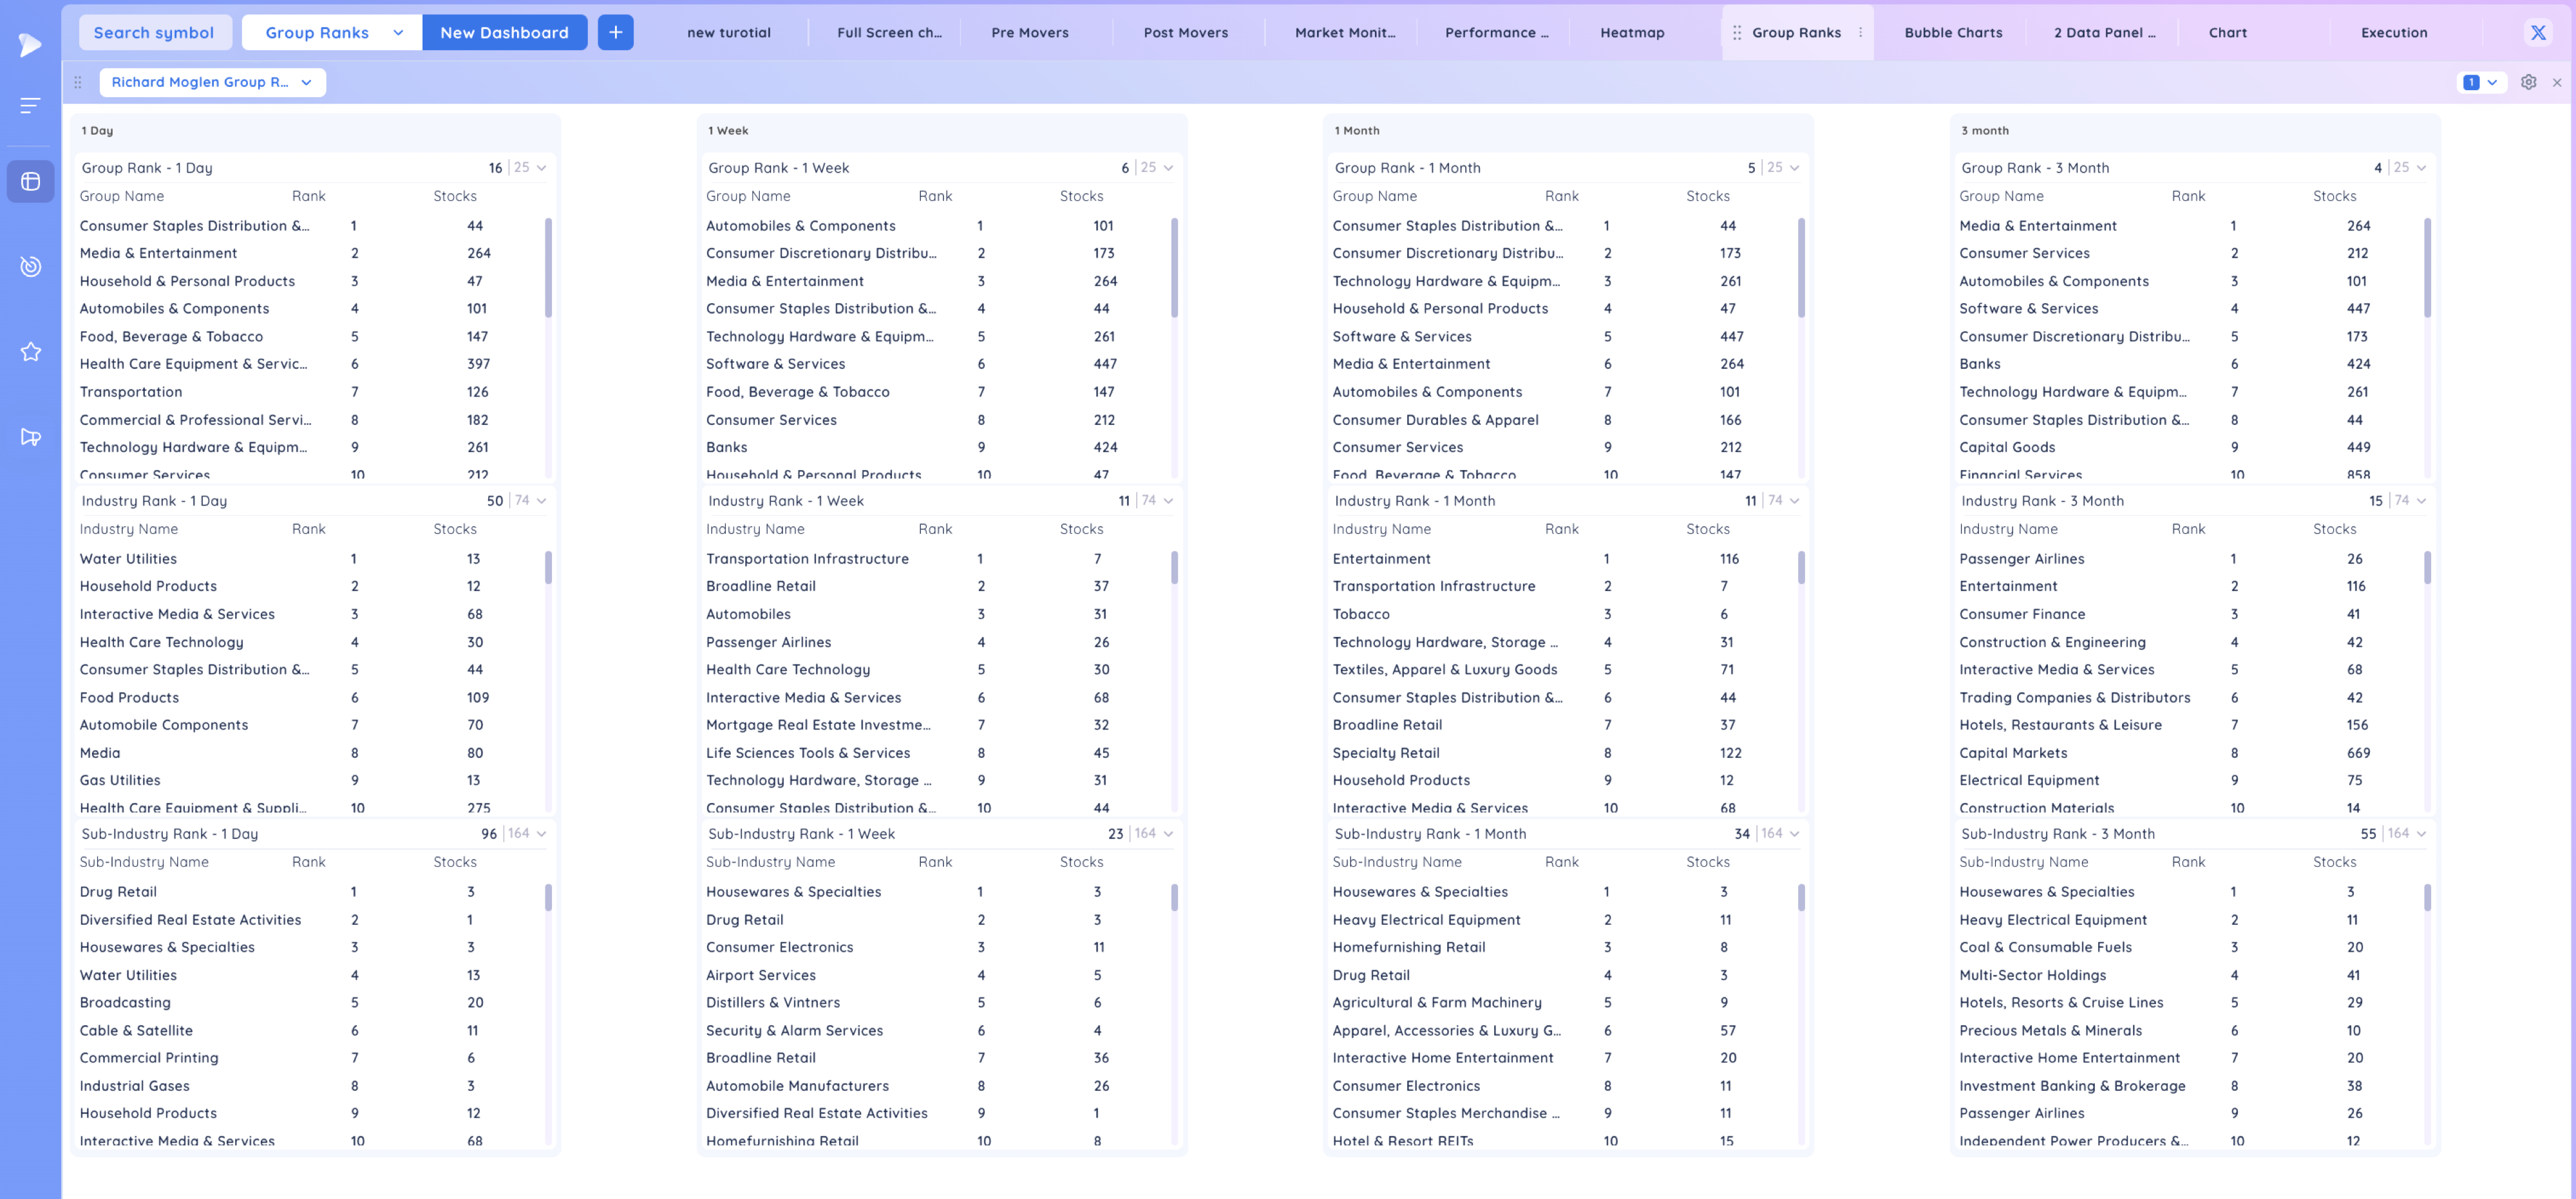Open the Bubble Charts tab
Screen dimensions: 2576x1199
tap(1953, 32)
